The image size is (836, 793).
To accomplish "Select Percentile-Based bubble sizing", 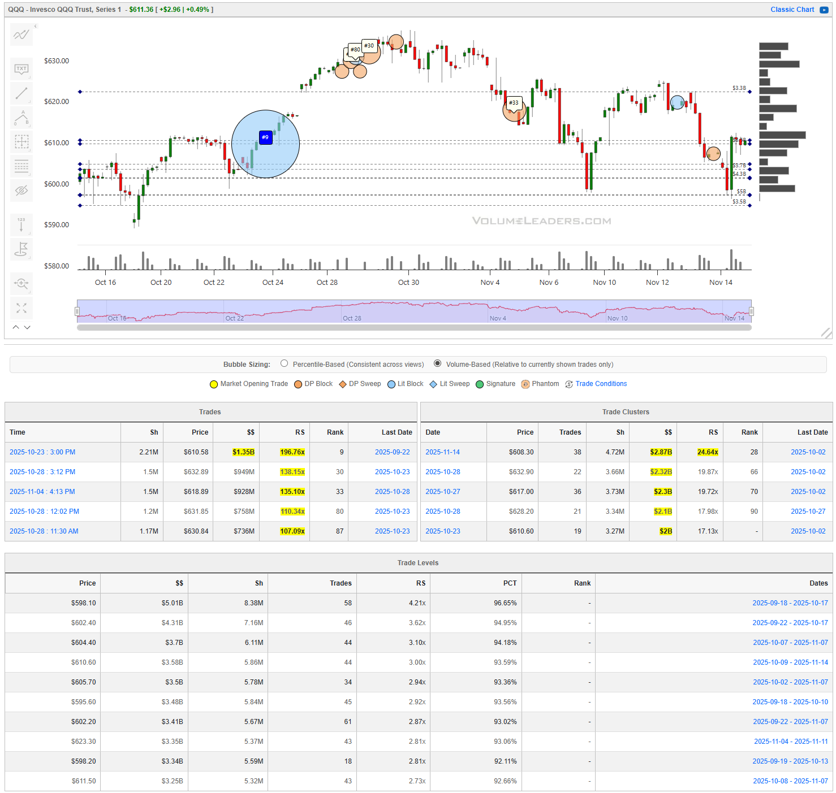I will [285, 364].
